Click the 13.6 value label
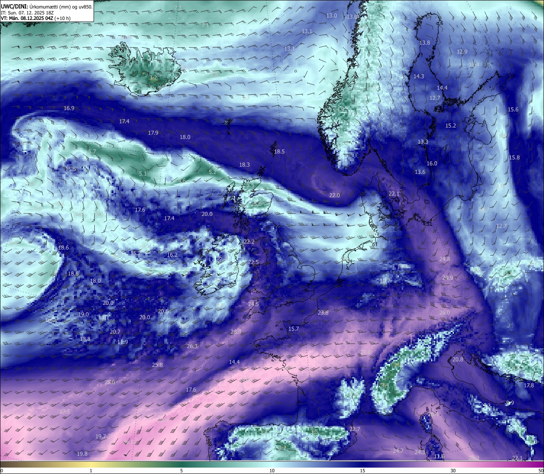 tap(420, 172)
